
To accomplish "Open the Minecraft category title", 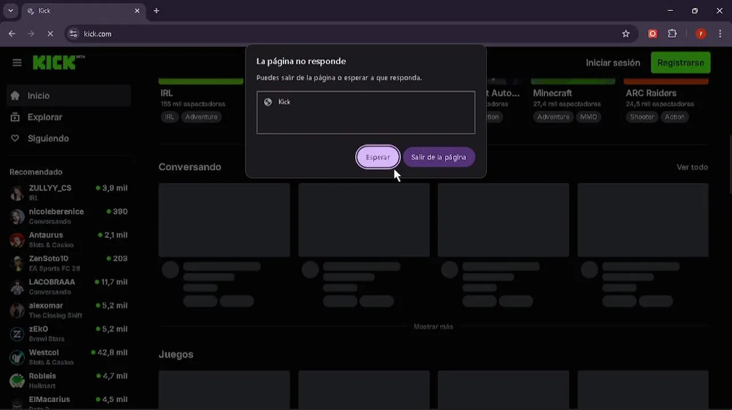I will click(x=552, y=93).
